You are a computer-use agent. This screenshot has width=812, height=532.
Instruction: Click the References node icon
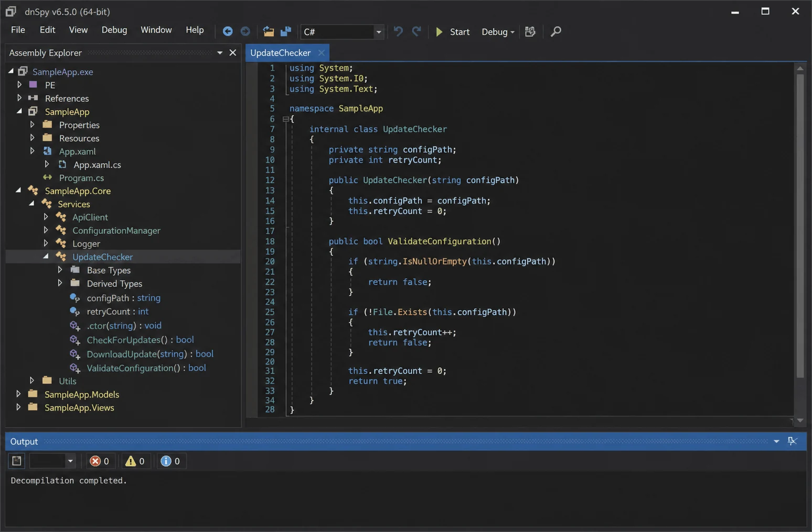tap(33, 98)
